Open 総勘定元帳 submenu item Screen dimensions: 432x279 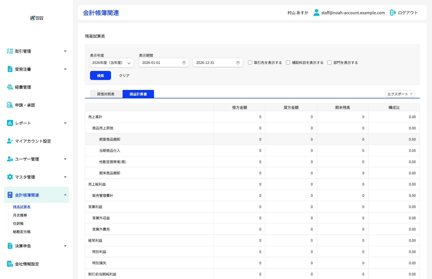pyautogui.click(x=22, y=232)
